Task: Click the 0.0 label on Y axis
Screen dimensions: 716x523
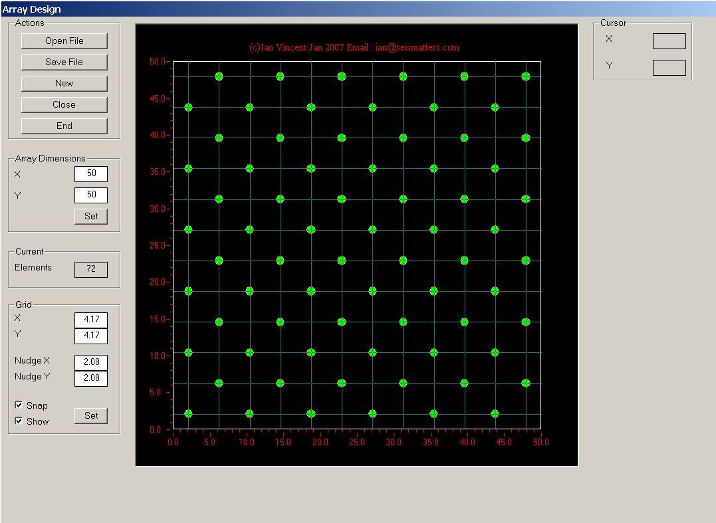Action: pos(156,429)
